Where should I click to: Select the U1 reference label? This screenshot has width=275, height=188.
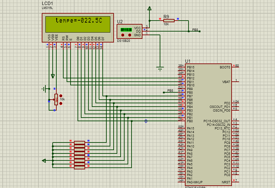click(x=188, y=61)
